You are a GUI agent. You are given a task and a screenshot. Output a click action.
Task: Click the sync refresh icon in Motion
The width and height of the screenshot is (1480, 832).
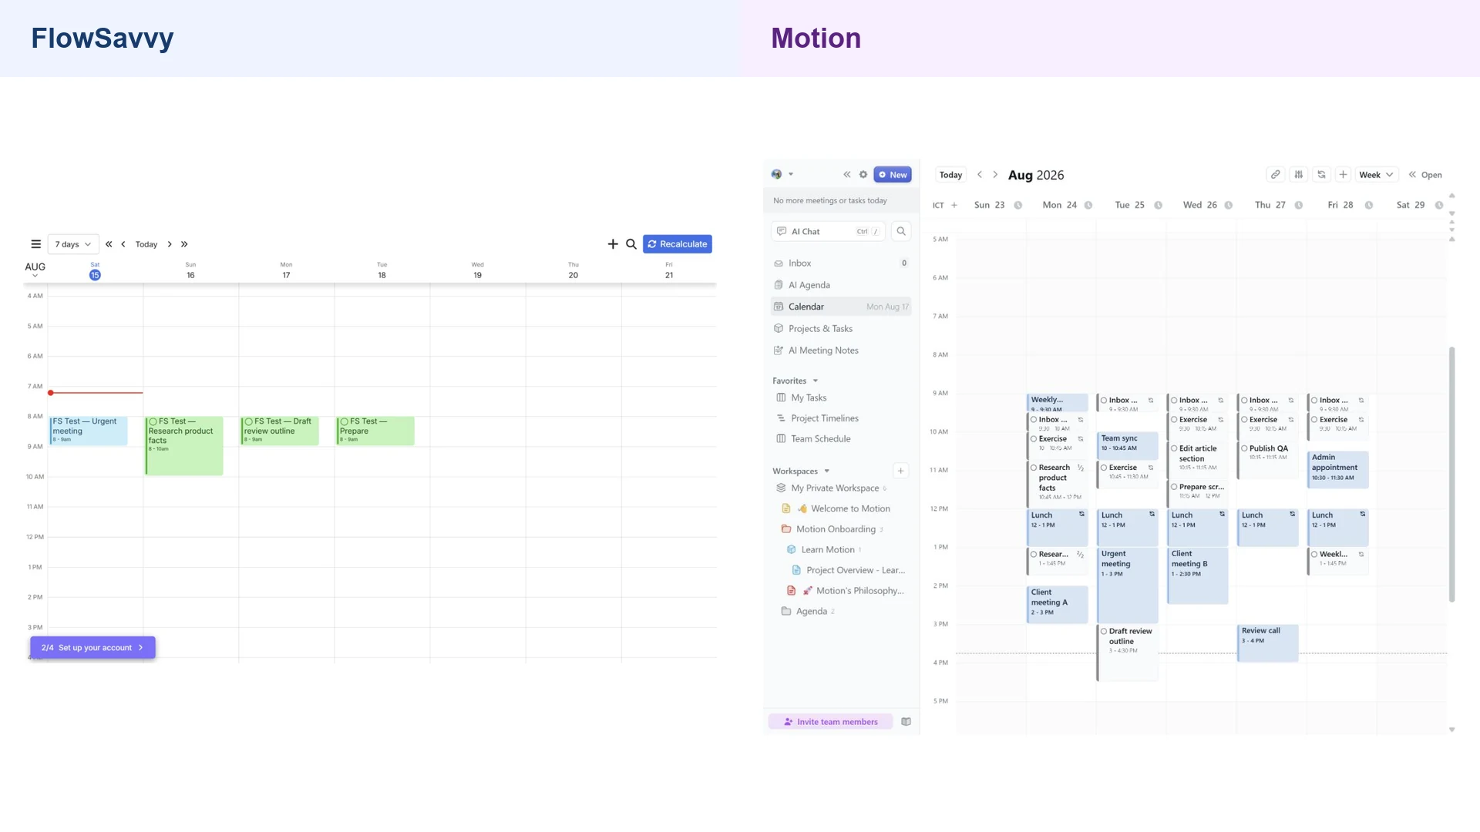1321,175
